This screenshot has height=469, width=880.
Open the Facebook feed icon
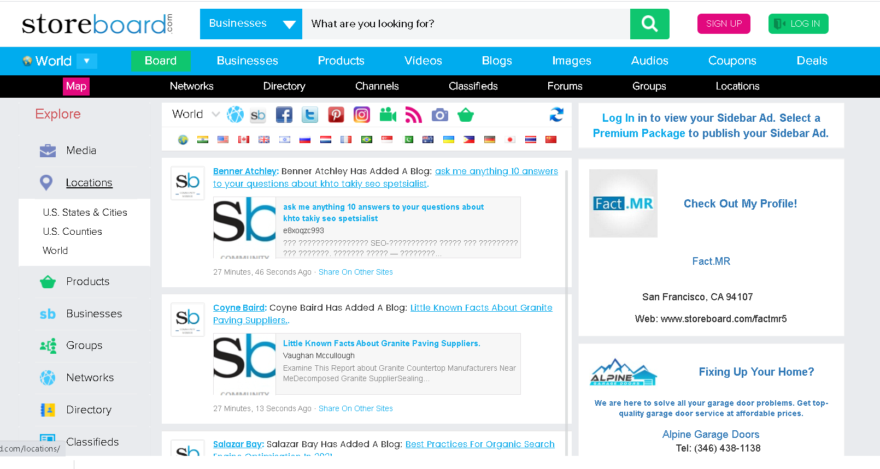pos(284,115)
